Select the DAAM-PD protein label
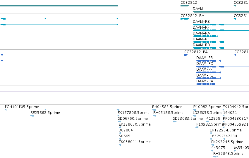The width and height of the screenshot is (249, 158). pyautogui.click(x=205, y=64)
